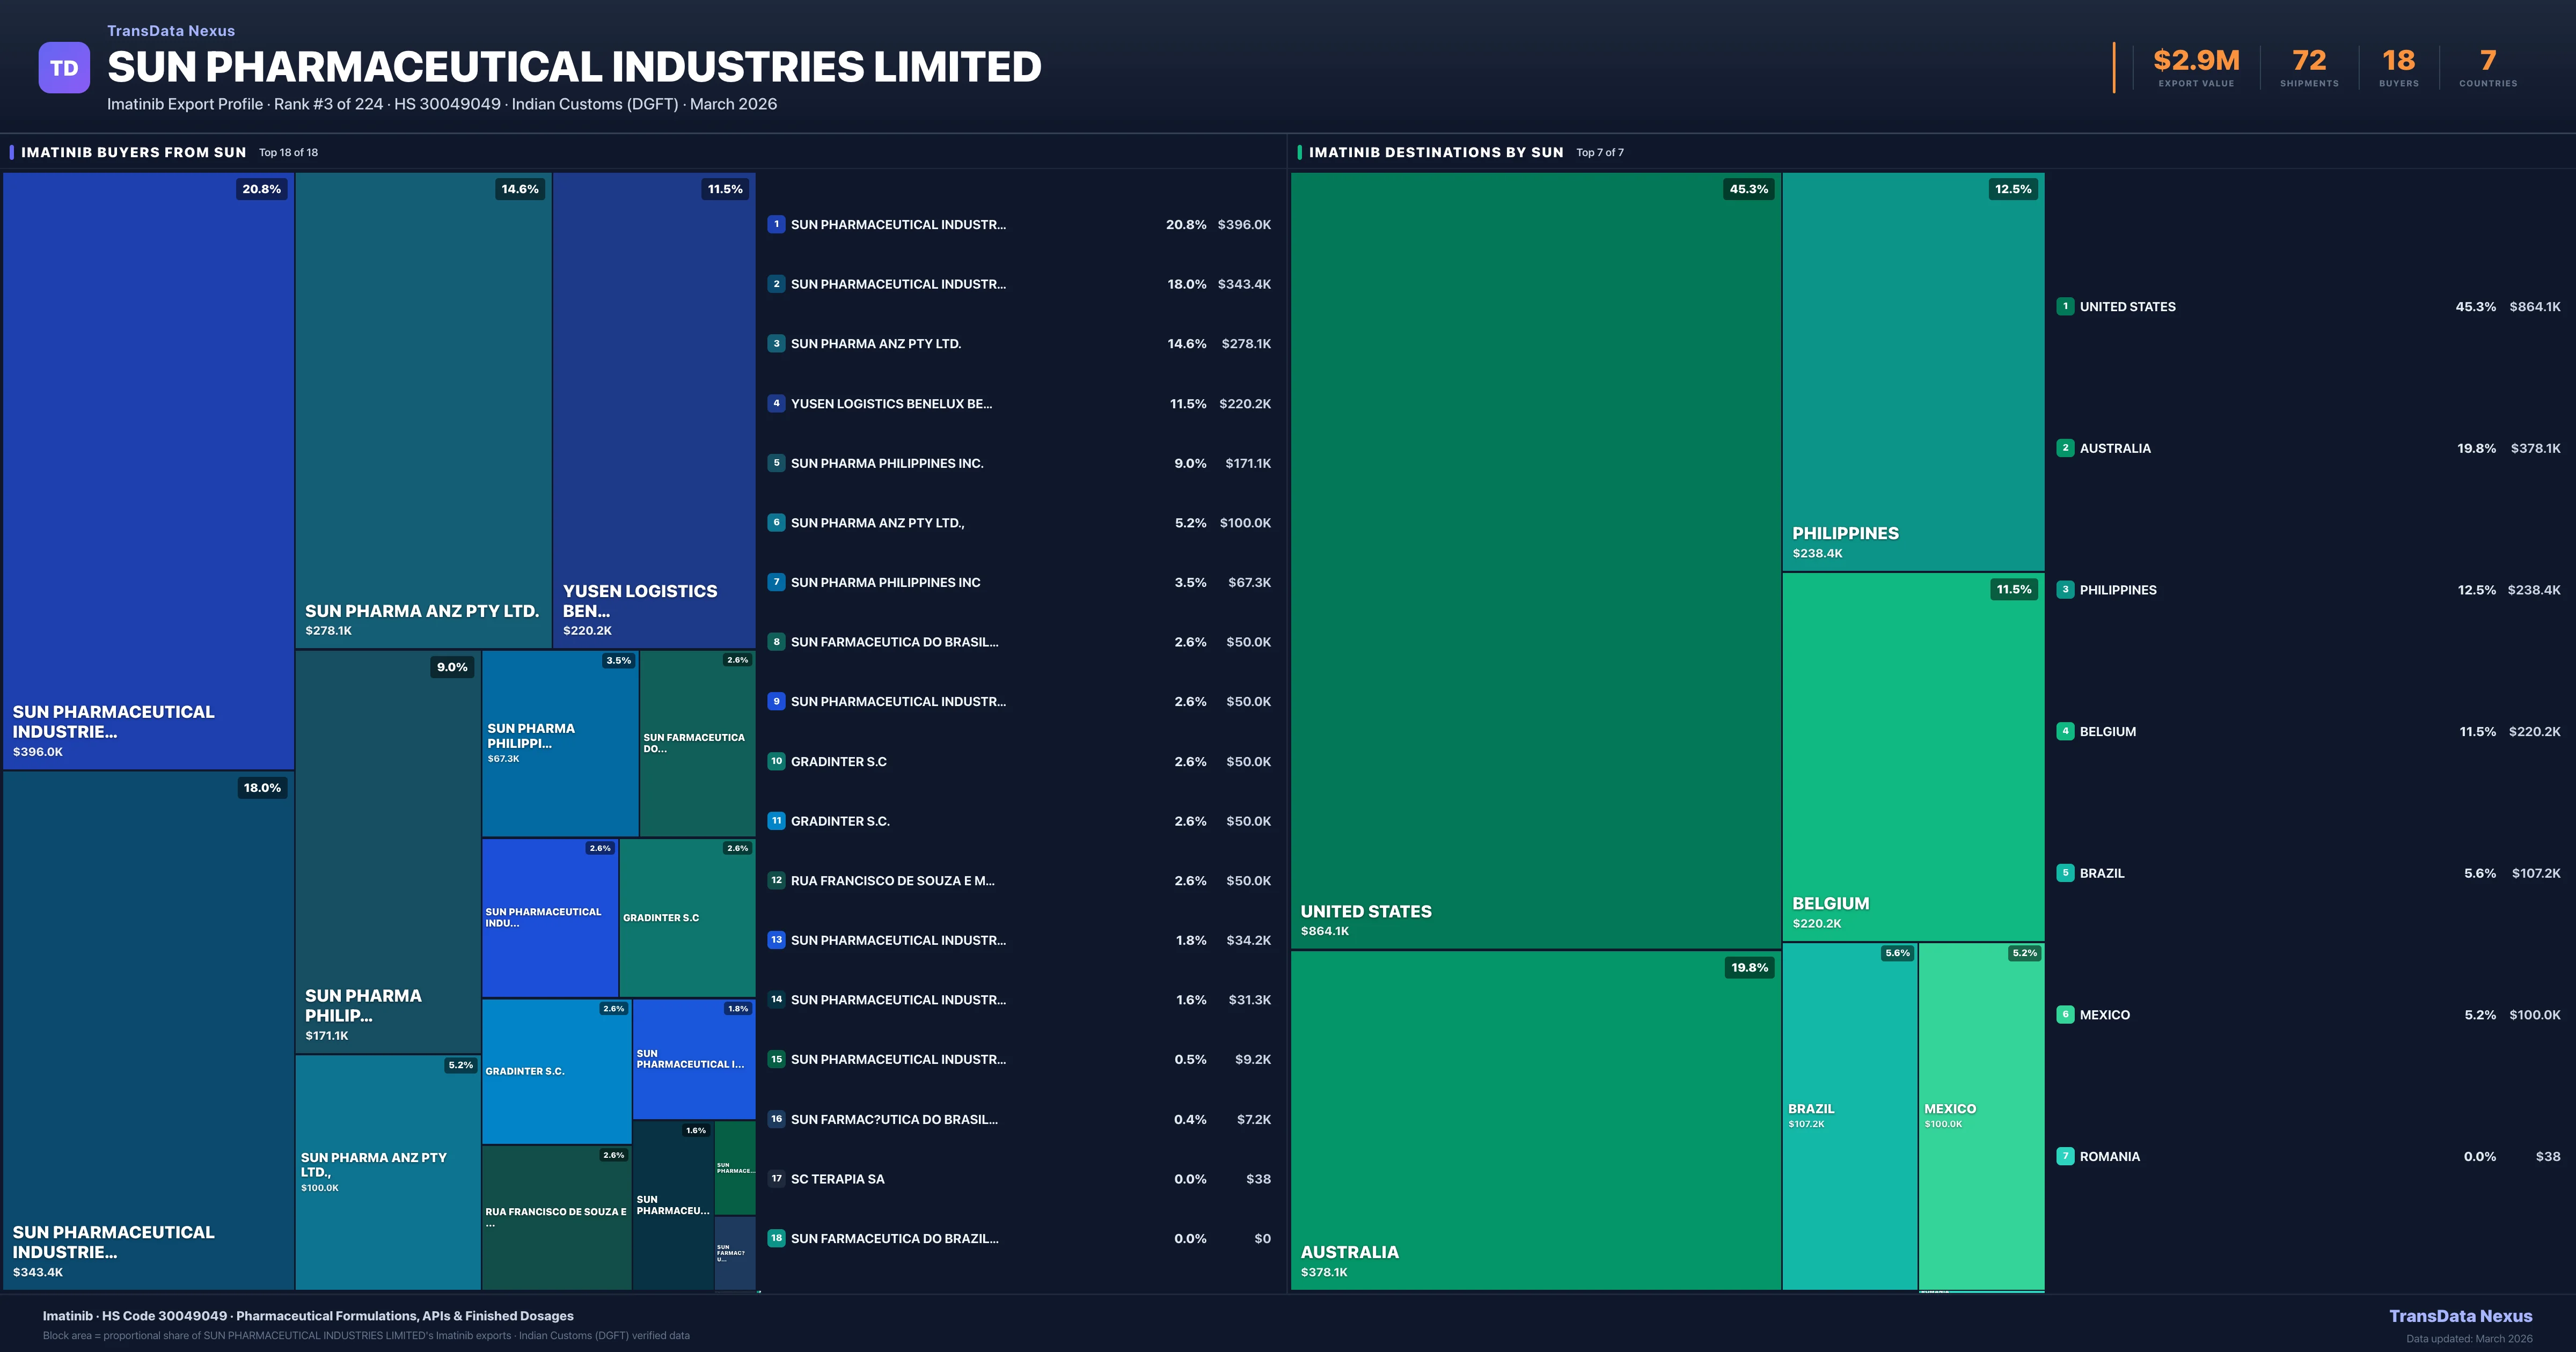Select rank badge 5 beside SUN PHARMA PHILIPPINES INC.
This screenshot has width=2576, height=1352.
777,463
